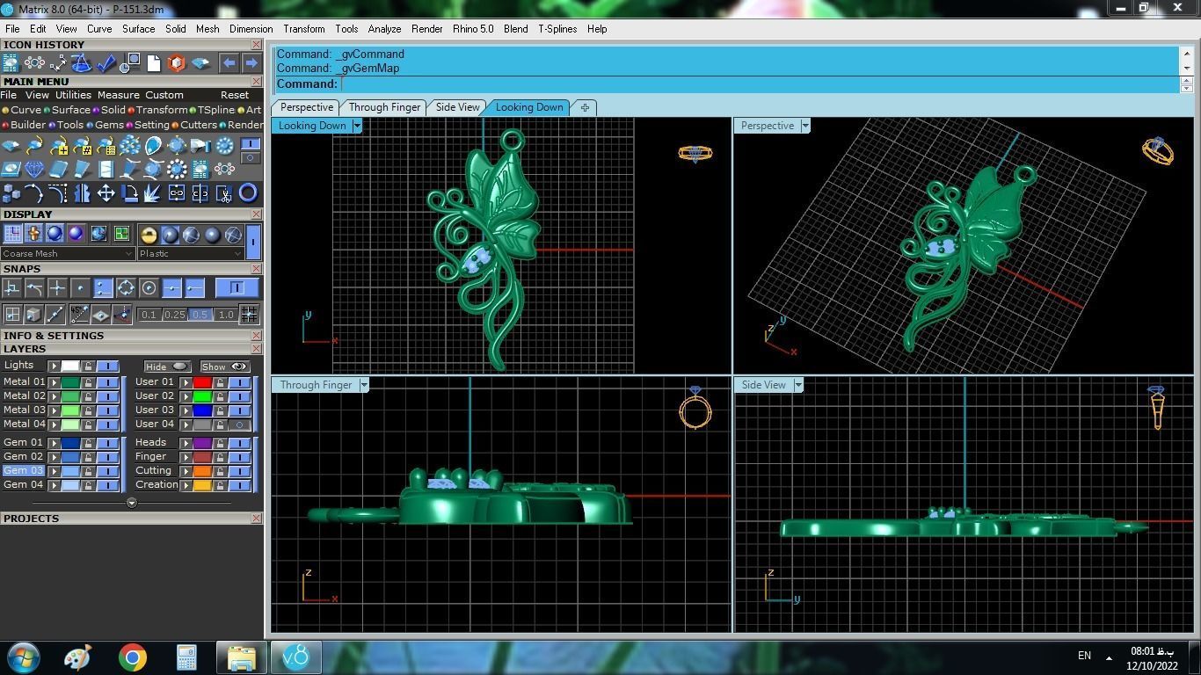1201x675 pixels.
Task: Expand Gem 02 layer arrow
Action: tap(54, 457)
